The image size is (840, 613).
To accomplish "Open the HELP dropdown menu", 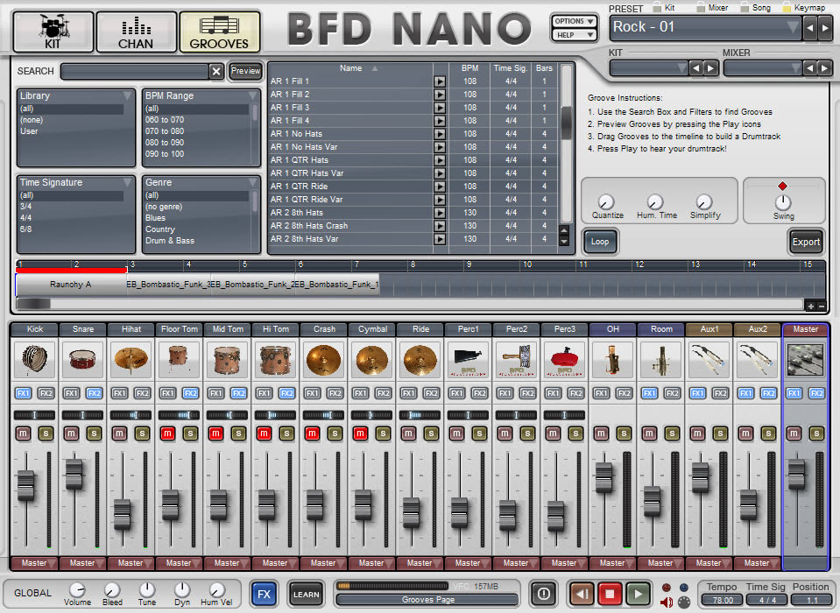I will point(575,35).
